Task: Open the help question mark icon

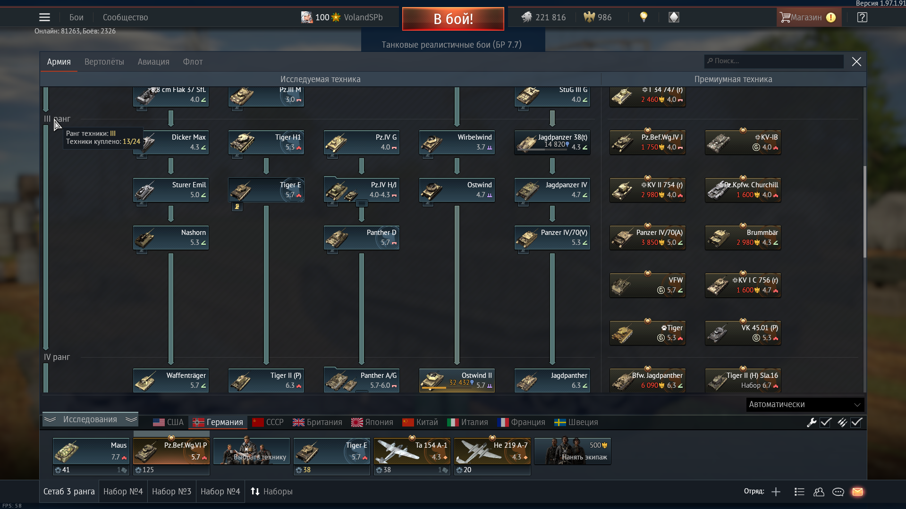Action: coord(862,17)
